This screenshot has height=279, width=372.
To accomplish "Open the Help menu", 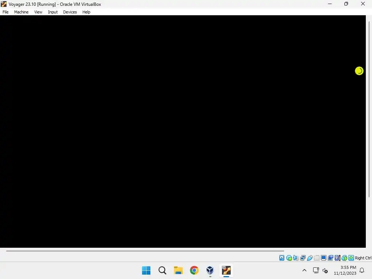I will (86, 12).
